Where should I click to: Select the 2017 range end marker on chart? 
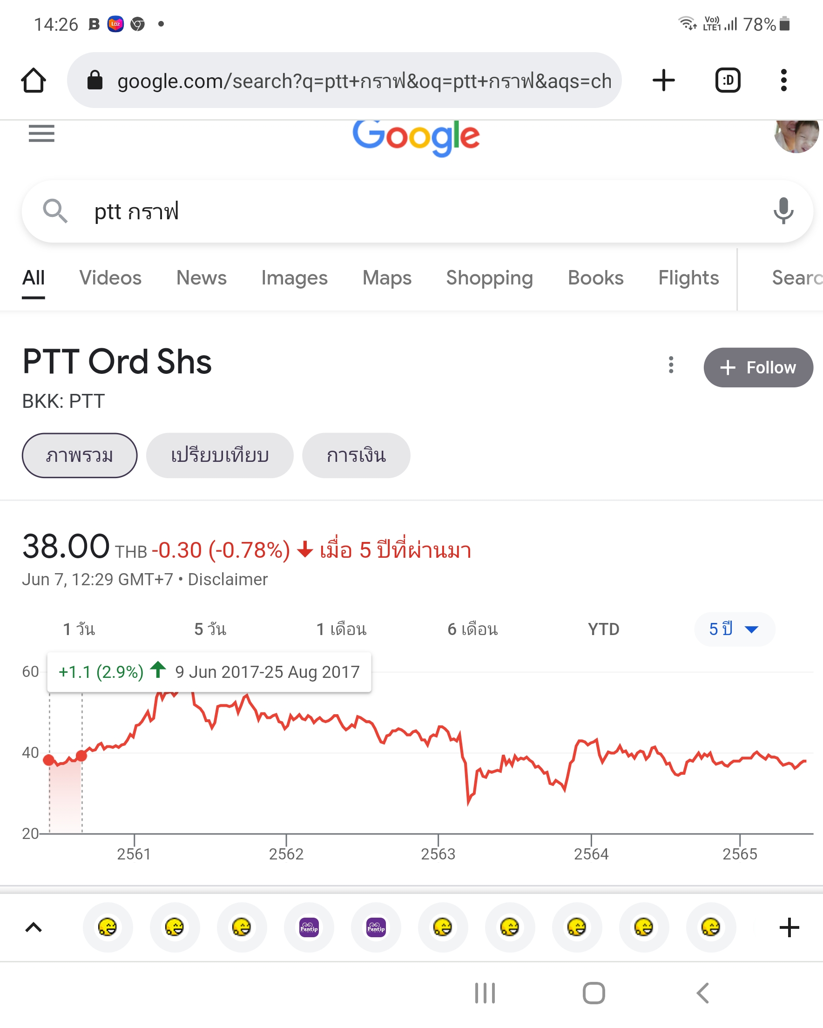pos(81,756)
